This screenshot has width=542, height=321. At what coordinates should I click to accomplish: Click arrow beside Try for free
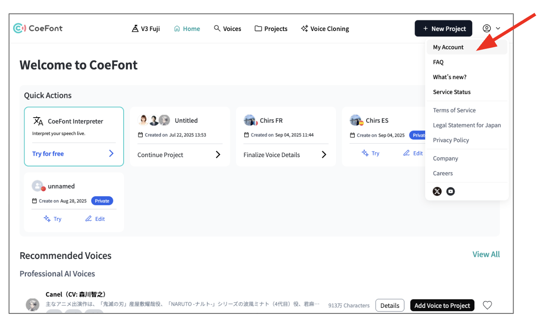click(111, 153)
